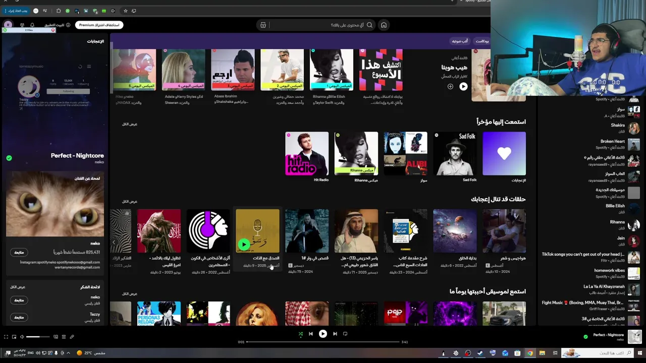Open Daily Mix 1 Rihanna cover
Viewport: 646px width, 363px height.
[x=331, y=70]
